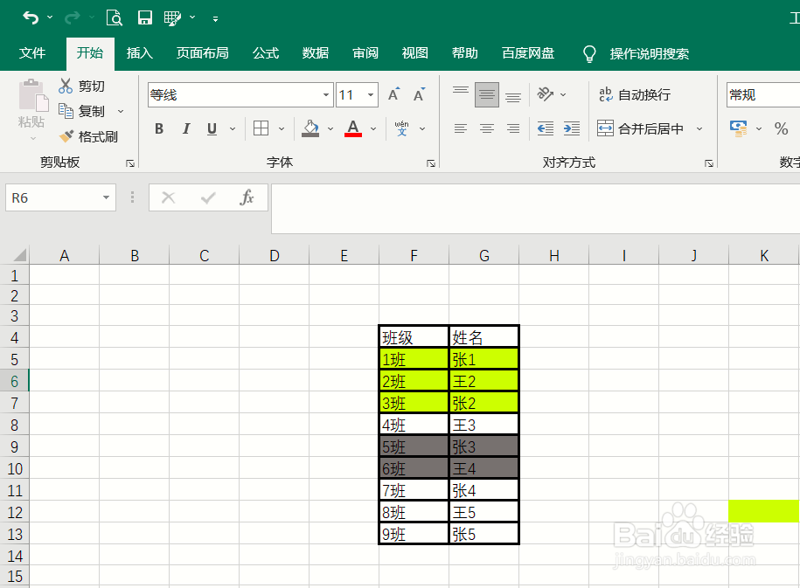Switch to the 审阅 ribbon tab
The image size is (800, 588).
pyautogui.click(x=365, y=52)
